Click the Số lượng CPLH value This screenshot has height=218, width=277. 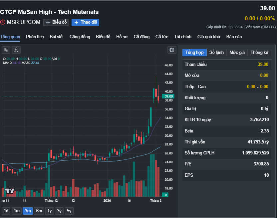pos(255,153)
